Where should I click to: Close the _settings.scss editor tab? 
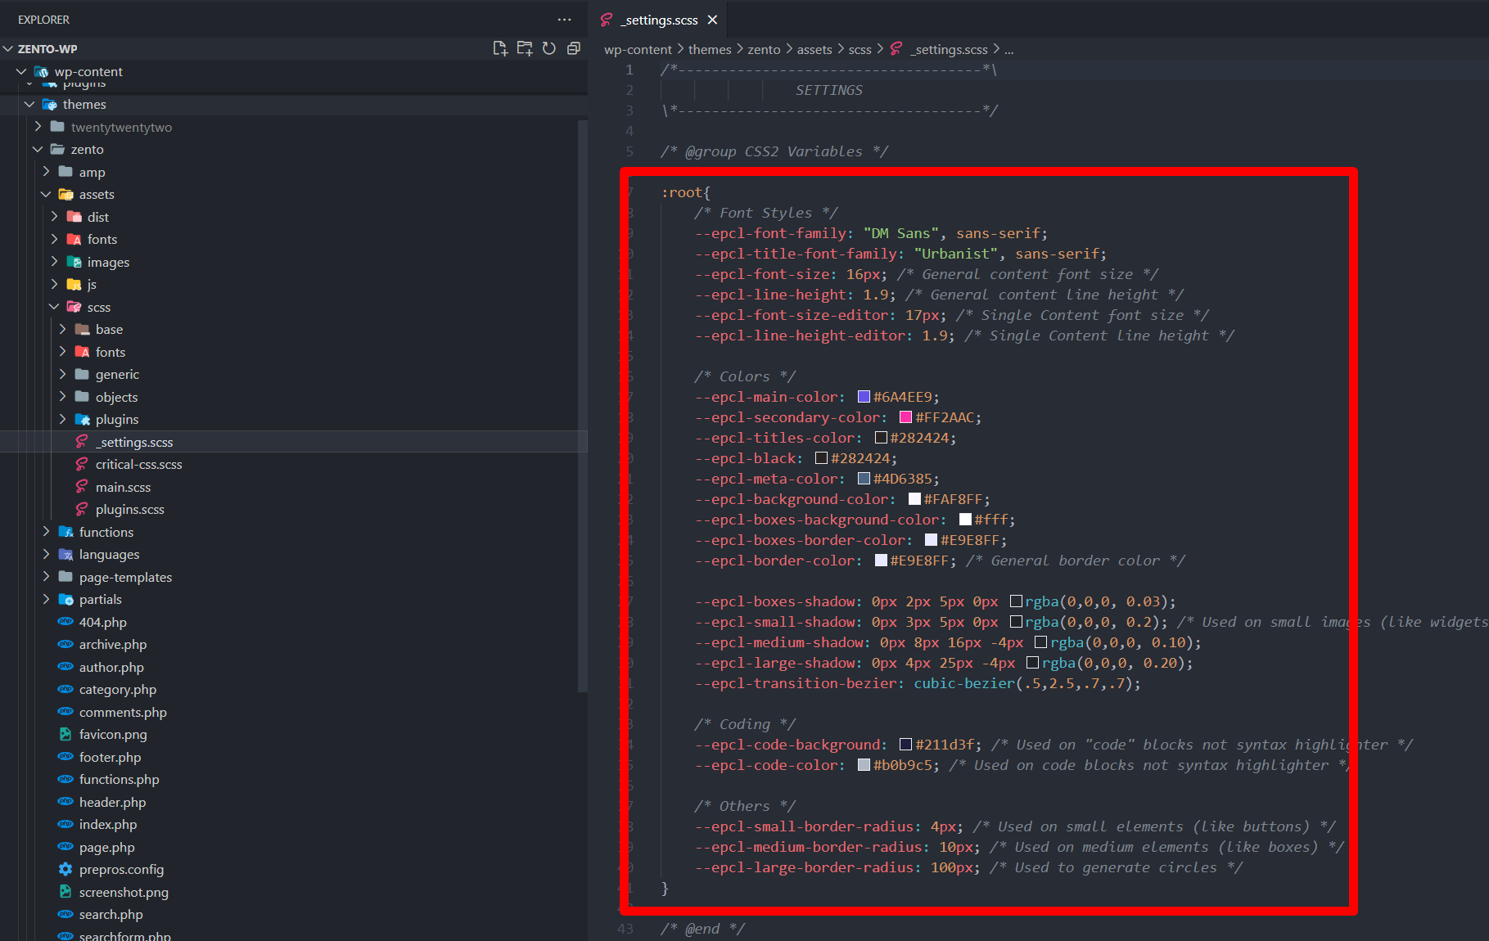tap(712, 20)
